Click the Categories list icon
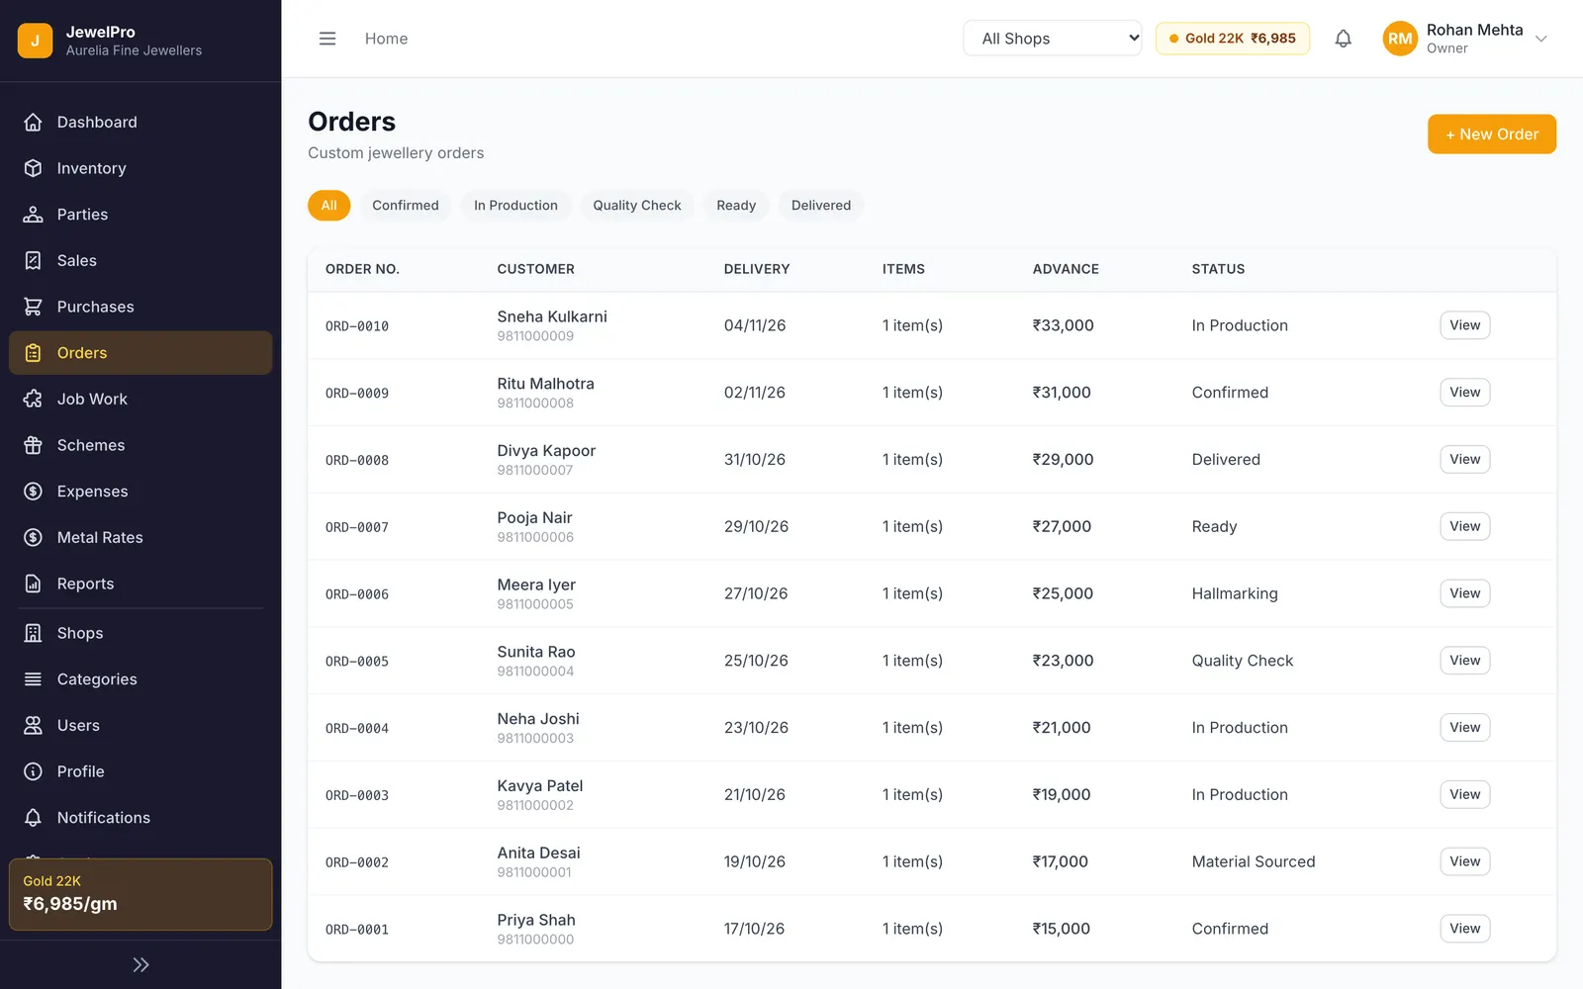1583x989 pixels. point(33,679)
